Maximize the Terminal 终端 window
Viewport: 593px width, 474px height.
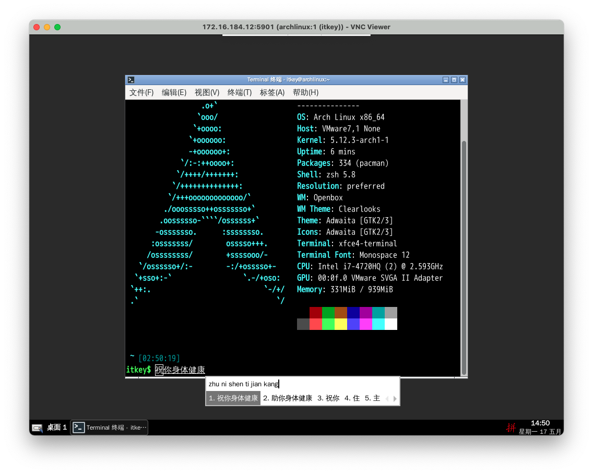pyautogui.click(x=454, y=80)
